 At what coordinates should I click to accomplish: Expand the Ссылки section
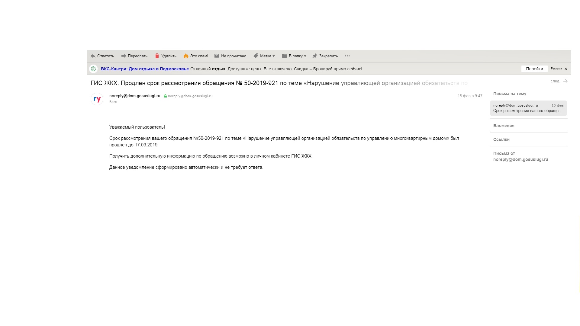(501, 139)
